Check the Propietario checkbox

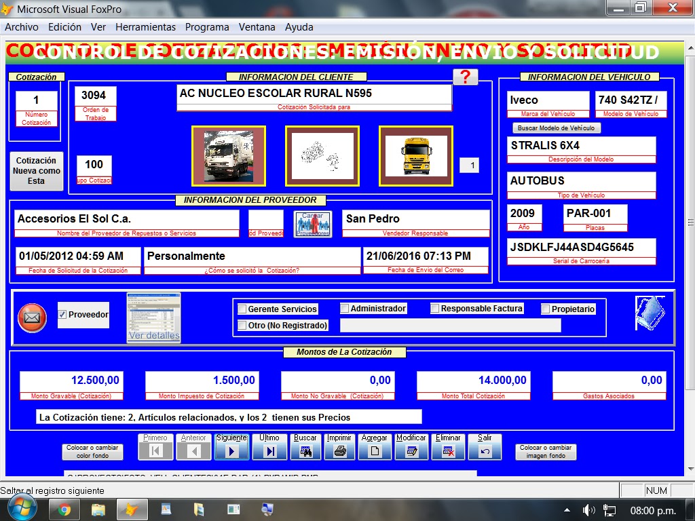[x=546, y=309]
